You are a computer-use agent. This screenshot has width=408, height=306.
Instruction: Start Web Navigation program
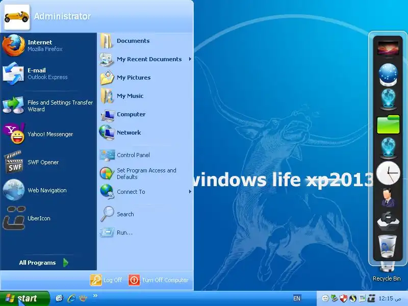48,190
